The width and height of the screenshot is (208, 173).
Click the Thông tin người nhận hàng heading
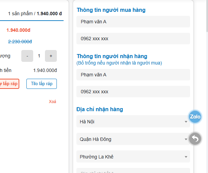coord(112,56)
